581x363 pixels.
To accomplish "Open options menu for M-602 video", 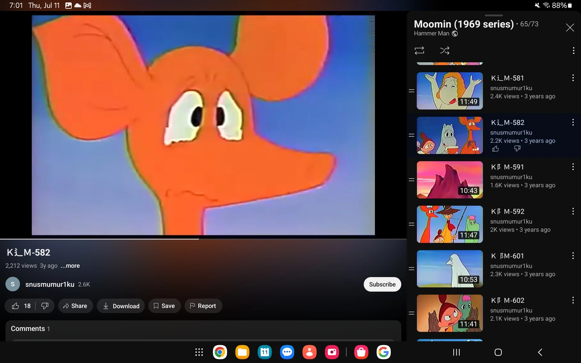I will coord(573,300).
